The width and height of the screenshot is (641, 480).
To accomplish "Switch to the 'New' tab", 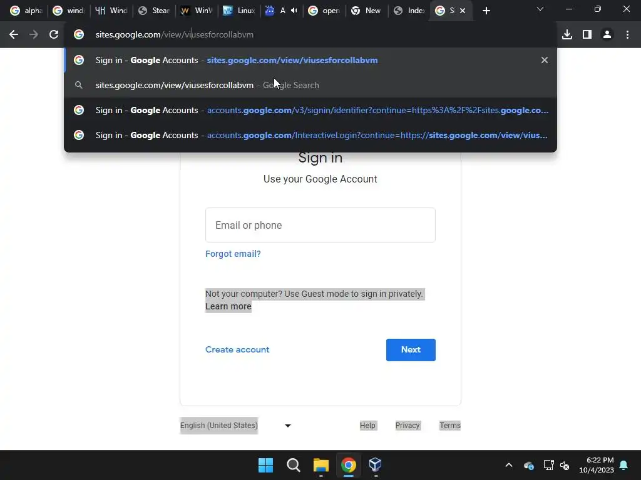I will pos(367,11).
